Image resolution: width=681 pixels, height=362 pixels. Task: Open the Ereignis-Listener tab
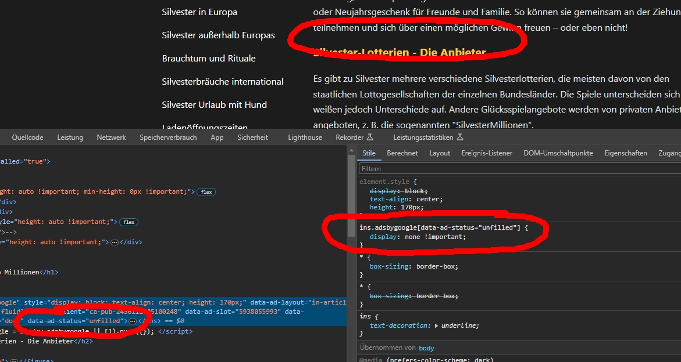tap(487, 153)
